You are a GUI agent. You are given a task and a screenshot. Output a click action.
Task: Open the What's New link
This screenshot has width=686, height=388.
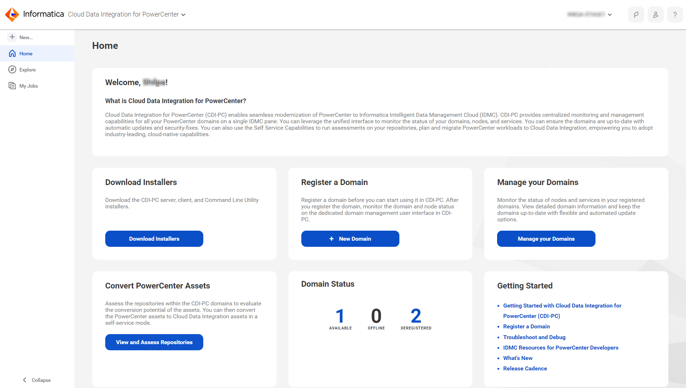coord(518,358)
